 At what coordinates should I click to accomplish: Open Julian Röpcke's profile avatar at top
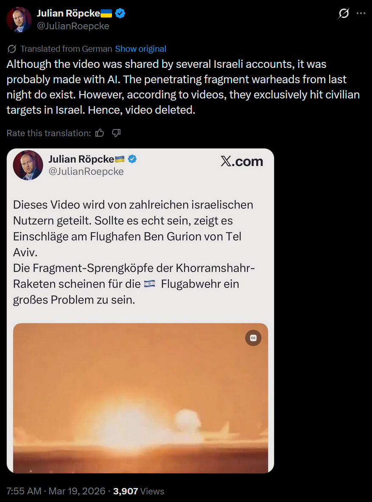point(19,20)
